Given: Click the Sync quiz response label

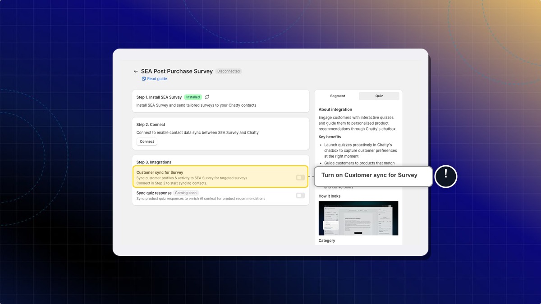Looking at the screenshot, I should pos(154,193).
